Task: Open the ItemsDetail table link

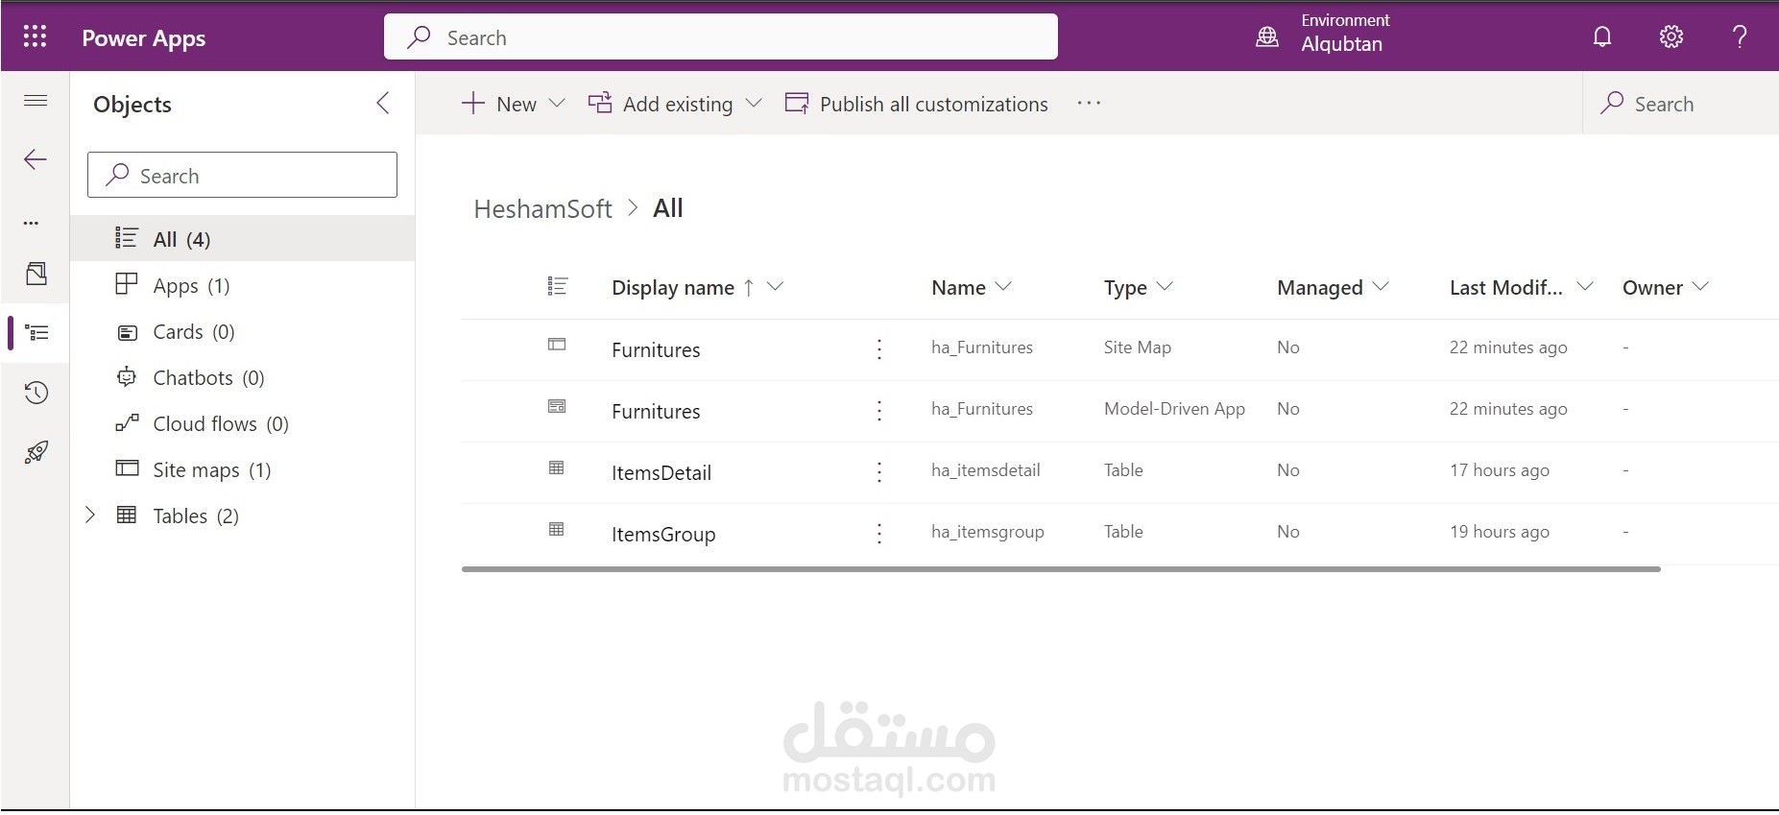Action: (661, 472)
